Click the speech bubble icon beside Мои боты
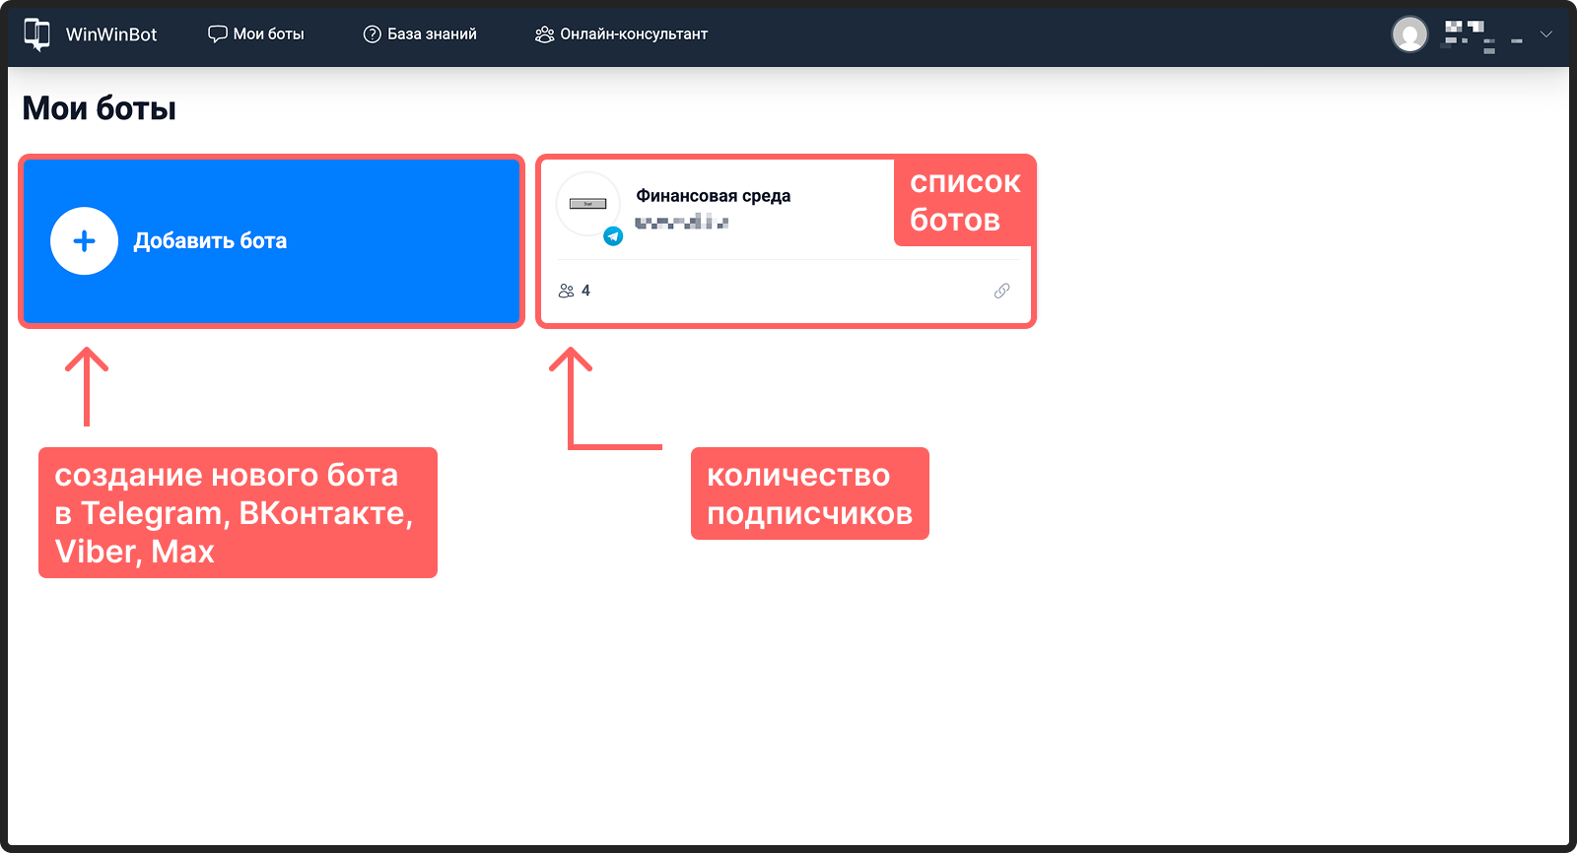 point(217,34)
